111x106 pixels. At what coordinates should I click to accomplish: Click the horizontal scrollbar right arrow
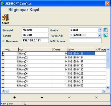104,91
